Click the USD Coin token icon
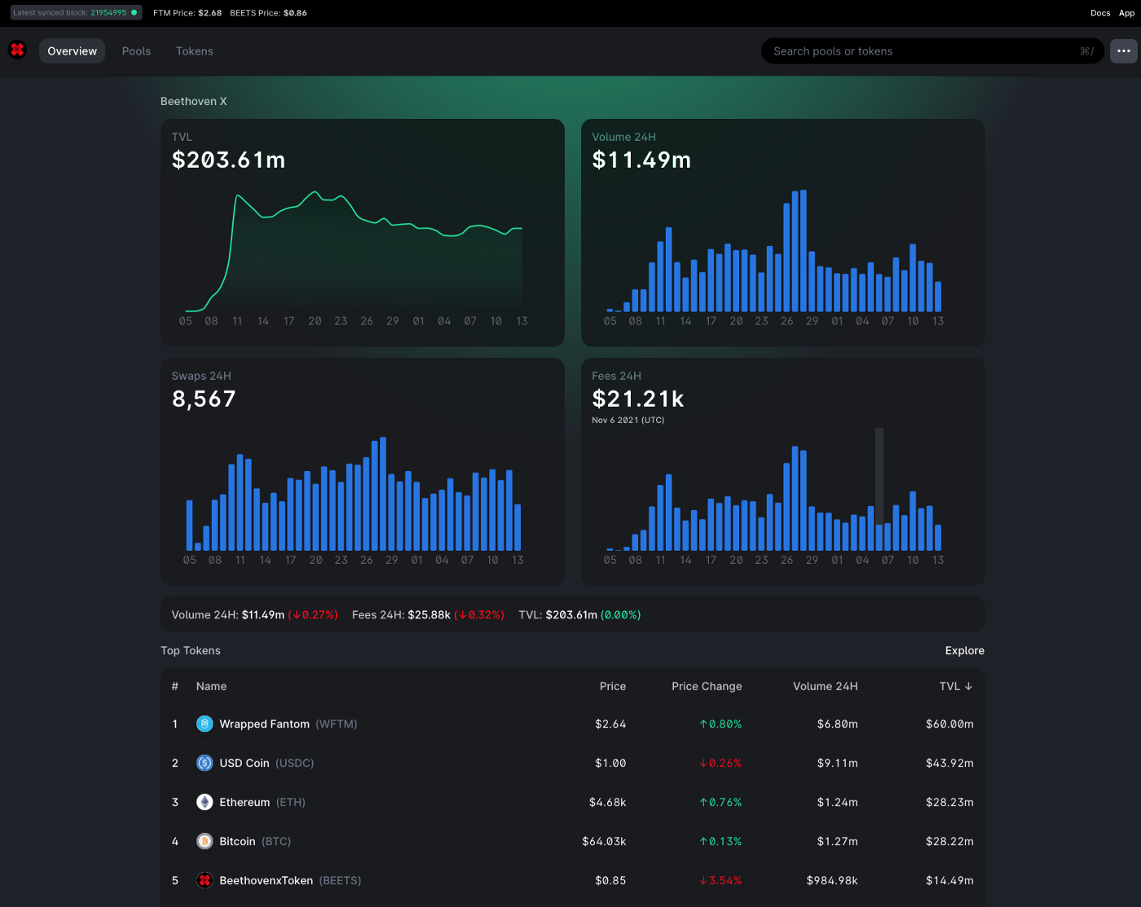1141x907 pixels. tap(205, 763)
